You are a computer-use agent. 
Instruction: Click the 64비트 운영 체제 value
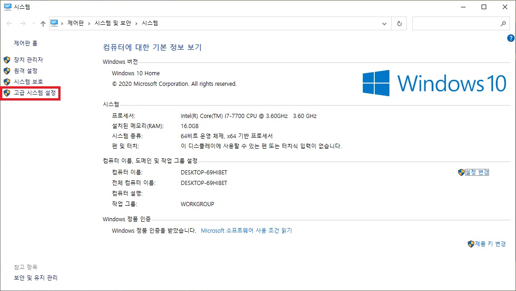point(227,136)
